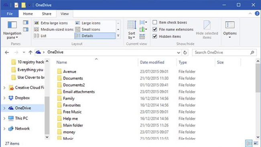Choose Large icons layout

[x=88, y=23]
